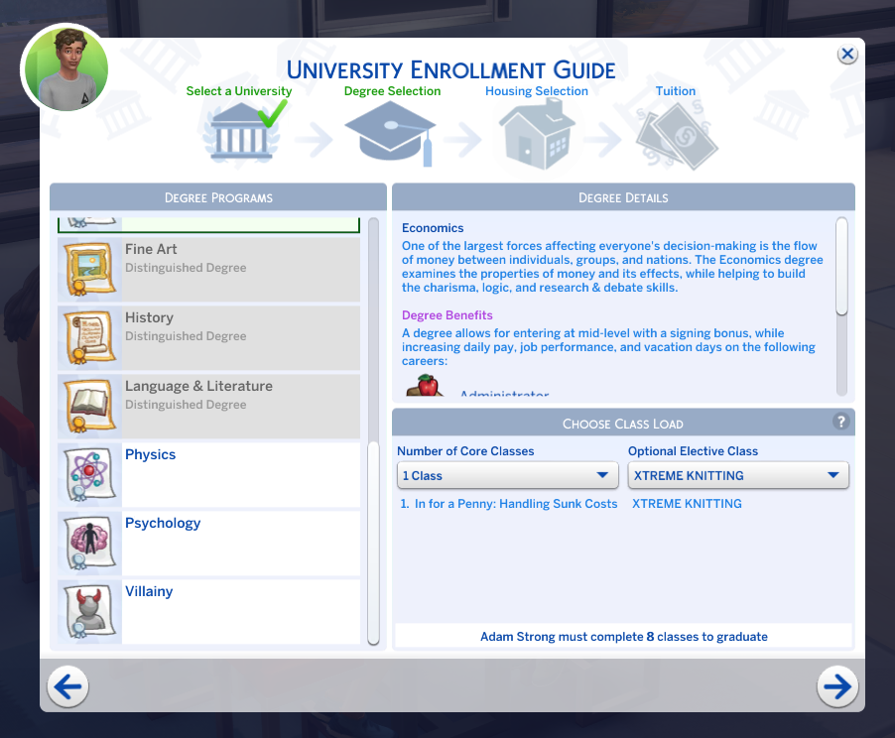Viewport: 895px width, 738px height.
Task: Click the In for a Penny class entry
Action: click(509, 504)
